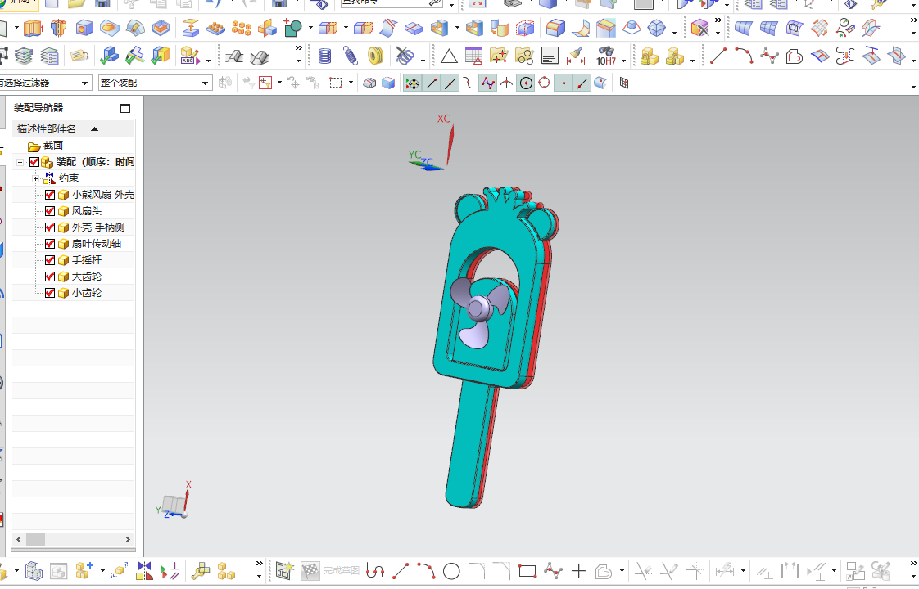Select the Rectangle sketch tool at bottom
The height and width of the screenshot is (589, 919).
click(x=527, y=571)
